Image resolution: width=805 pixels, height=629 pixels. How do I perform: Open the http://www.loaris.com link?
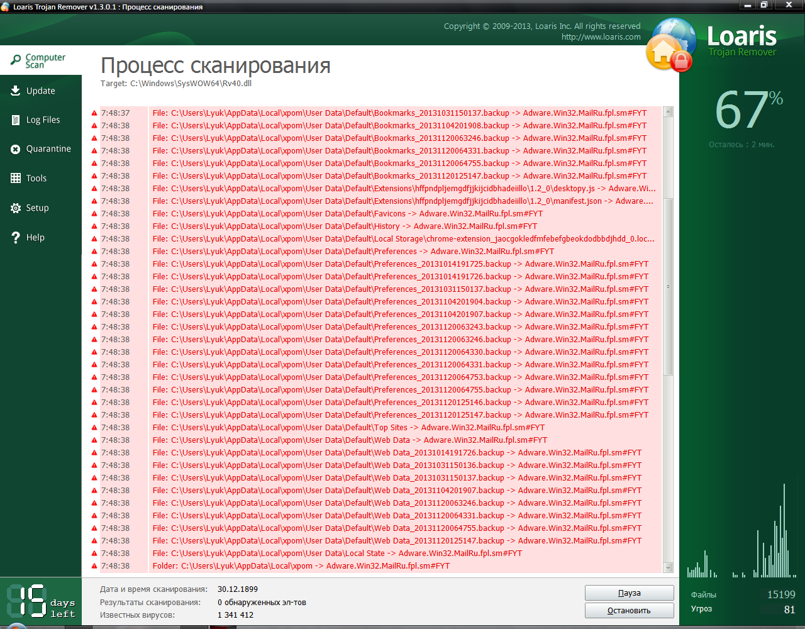pos(601,37)
